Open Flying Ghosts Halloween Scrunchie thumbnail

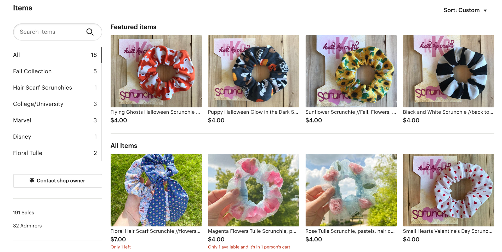(x=156, y=71)
